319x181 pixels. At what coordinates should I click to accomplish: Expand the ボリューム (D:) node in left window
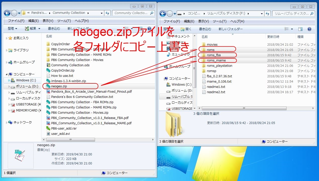[x=9, y=86]
